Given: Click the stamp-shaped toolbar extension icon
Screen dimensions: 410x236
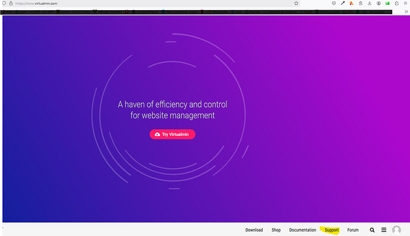Looking at the screenshot, I should point(361,4).
